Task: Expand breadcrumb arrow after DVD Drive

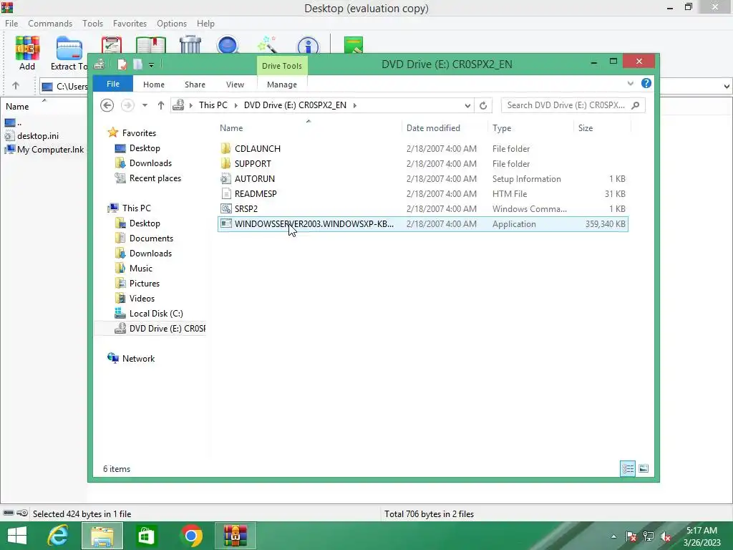Action: 355,105
